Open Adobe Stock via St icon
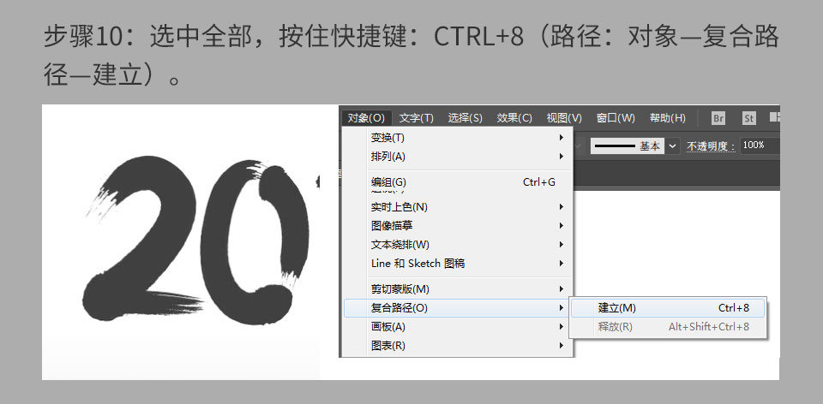Image resolution: width=823 pixels, height=404 pixels. click(x=749, y=118)
